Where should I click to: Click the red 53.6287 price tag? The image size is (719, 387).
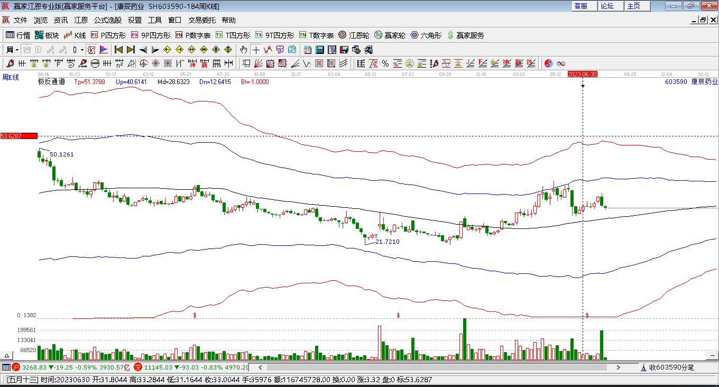click(19, 136)
